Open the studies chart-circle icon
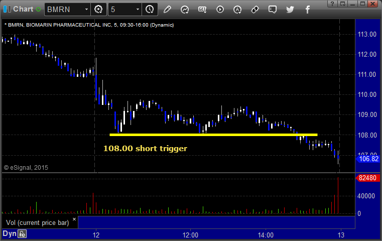This screenshot has width=382, height=241. 185,10
